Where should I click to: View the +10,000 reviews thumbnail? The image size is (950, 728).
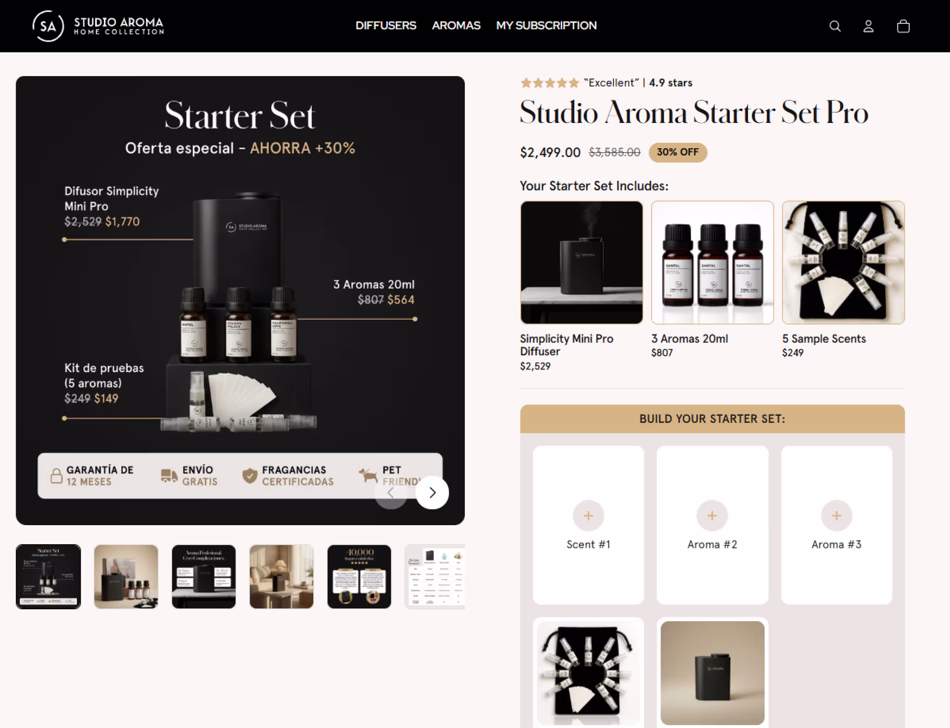(359, 576)
